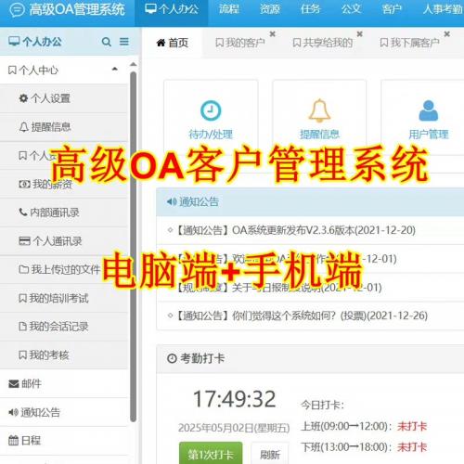
Task: Click the 17:49:32 clock display
Action: point(235,399)
